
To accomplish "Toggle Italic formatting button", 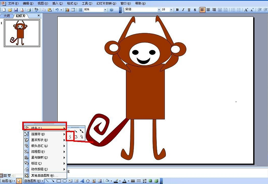I will click(x=183, y=9).
